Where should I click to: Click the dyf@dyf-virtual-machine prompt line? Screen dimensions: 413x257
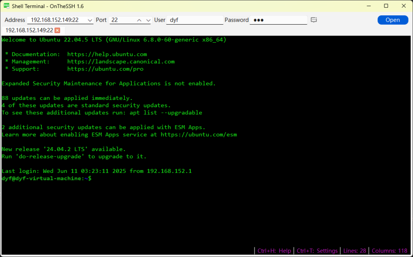click(47, 178)
